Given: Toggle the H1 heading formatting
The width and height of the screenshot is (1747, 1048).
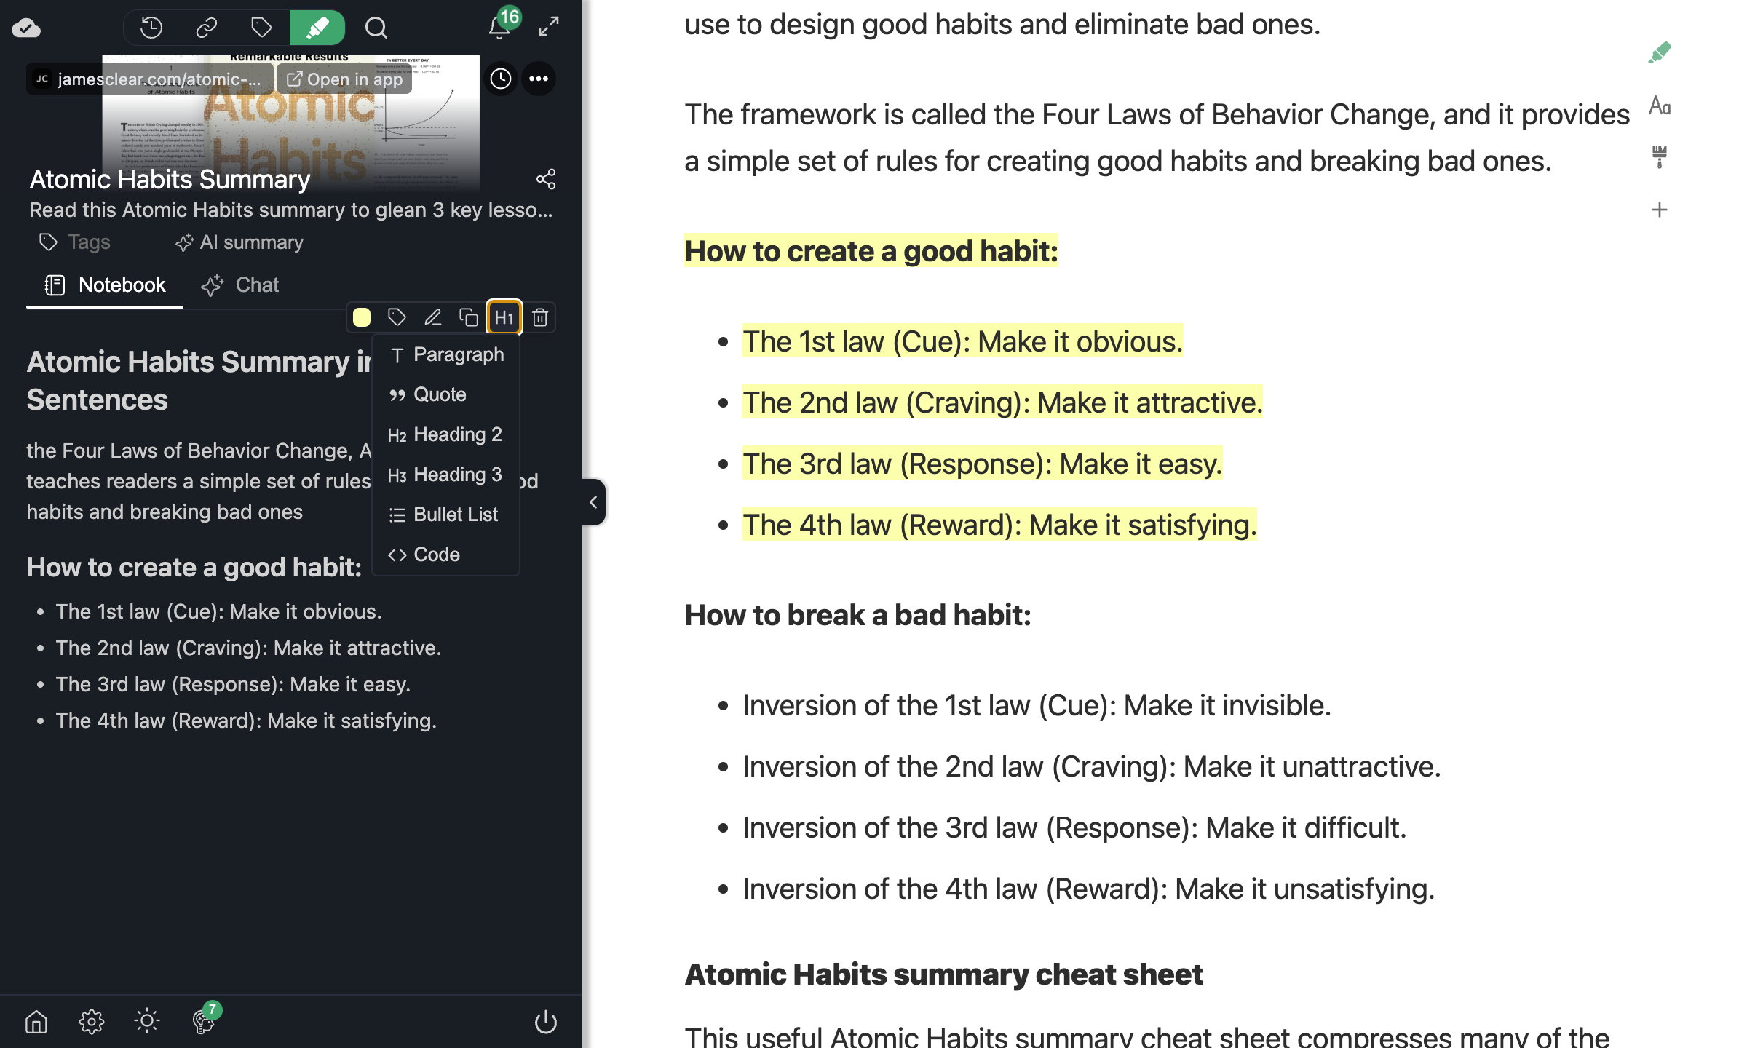Looking at the screenshot, I should click(x=504, y=317).
